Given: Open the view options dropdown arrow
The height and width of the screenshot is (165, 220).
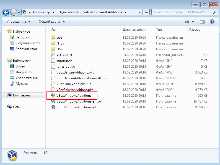Looking at the screenshot, I should click(193, 22).
